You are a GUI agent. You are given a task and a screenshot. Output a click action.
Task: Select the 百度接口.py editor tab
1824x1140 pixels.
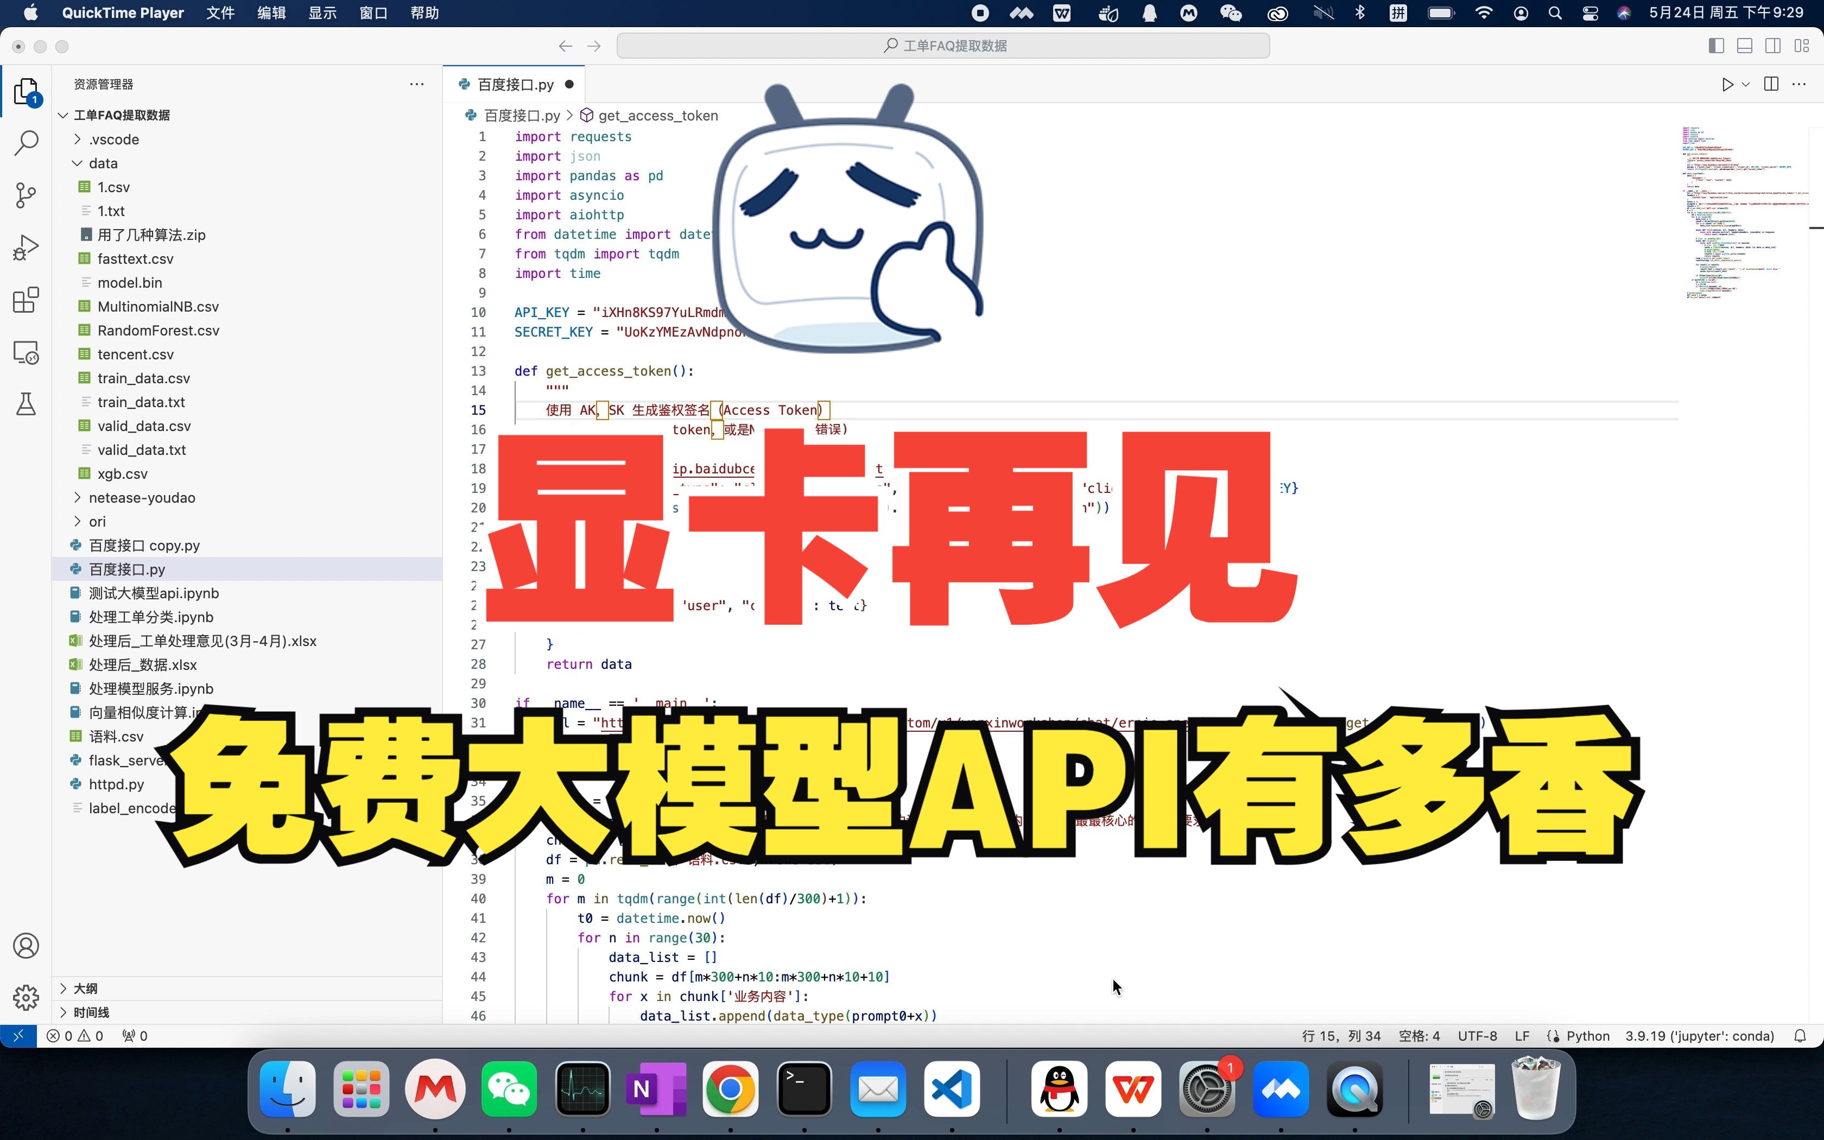[515, 85]
